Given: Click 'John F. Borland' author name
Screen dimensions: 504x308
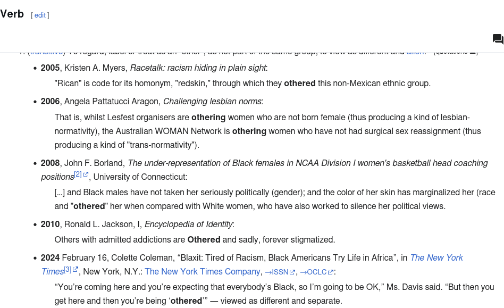Looking at the screenshot, I should (94, 163).
